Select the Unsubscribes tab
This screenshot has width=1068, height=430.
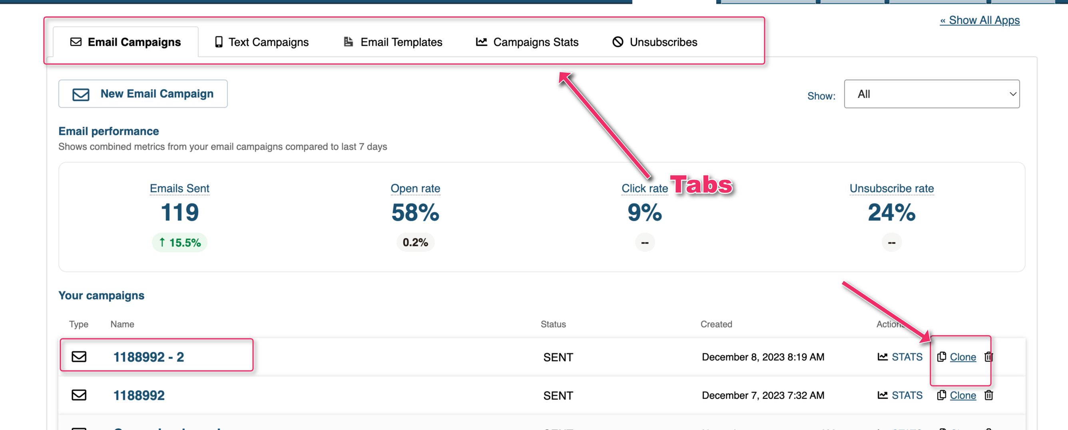click(655, 42)
